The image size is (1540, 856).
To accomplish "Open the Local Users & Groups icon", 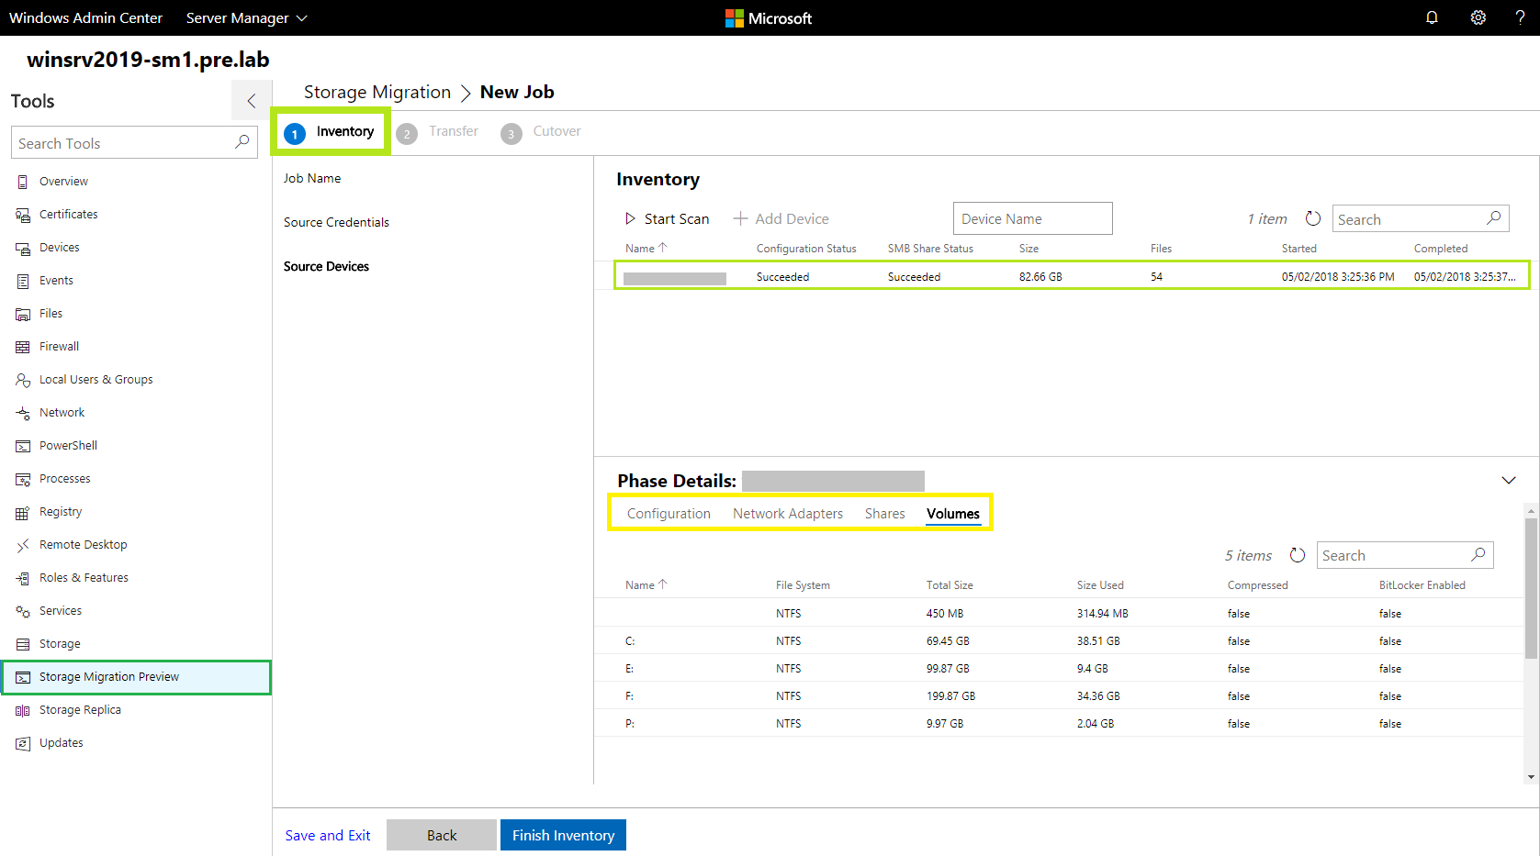I will point(23,380).
